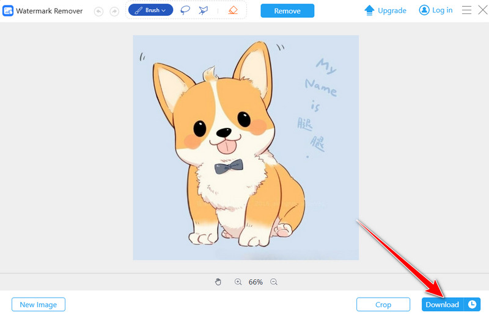The width and height of the screenshot is (489, 316).
Task: Zoom out of the image
Action: pyautogui.click(x=274, y=282)
